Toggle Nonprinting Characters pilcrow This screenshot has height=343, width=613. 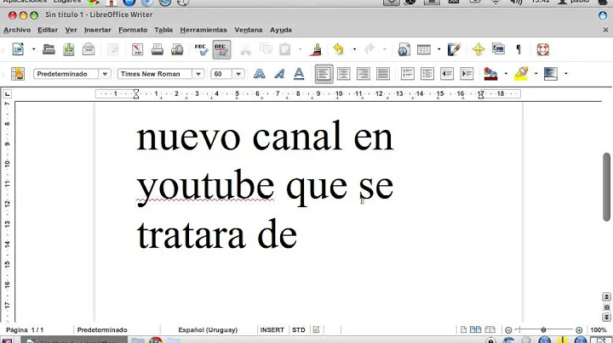point(518,49)
